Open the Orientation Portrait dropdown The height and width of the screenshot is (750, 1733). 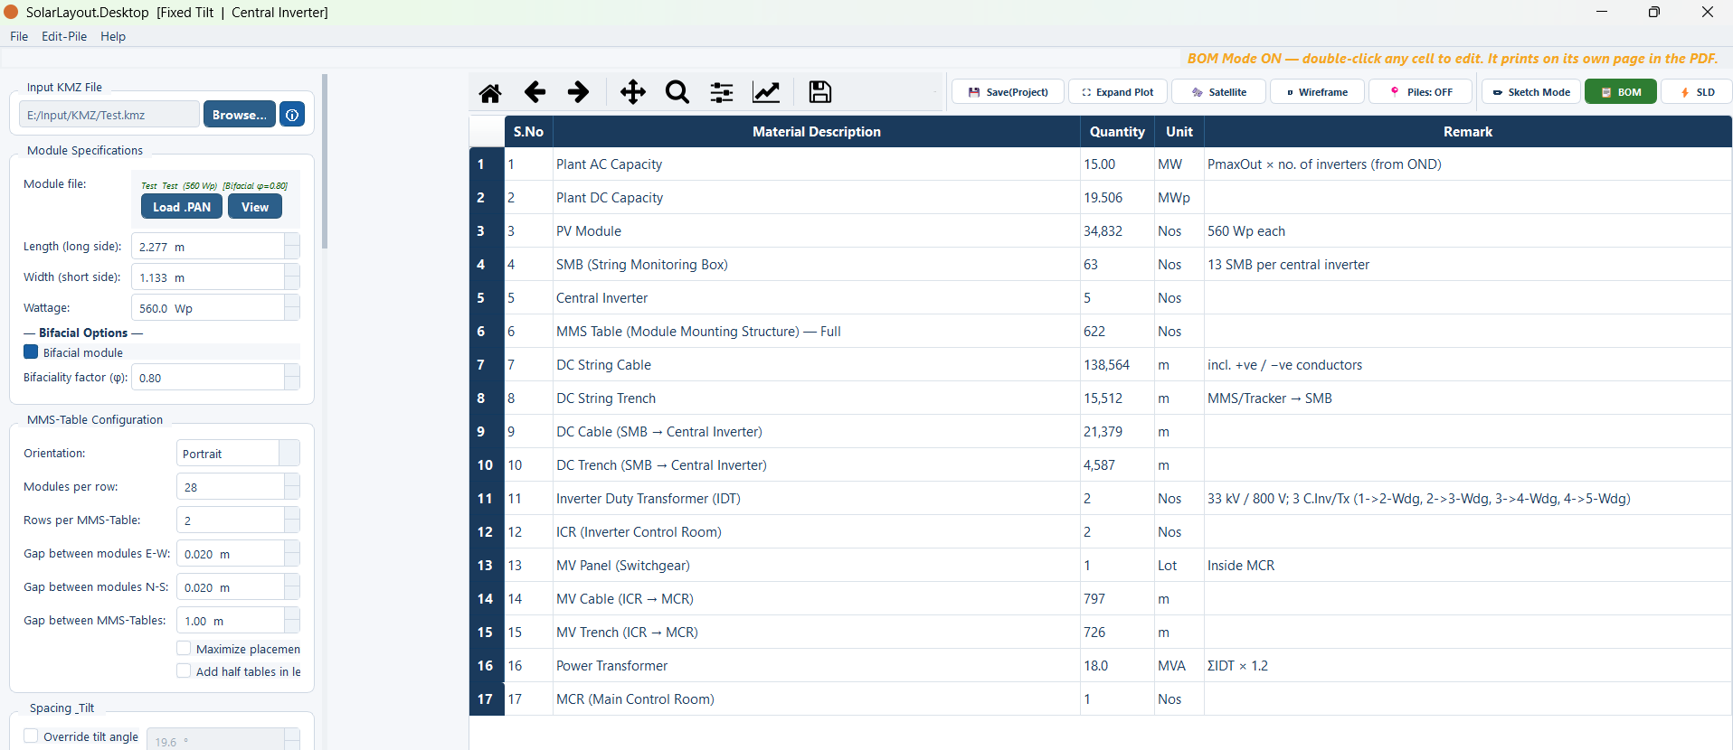click(x=238, y=453)
